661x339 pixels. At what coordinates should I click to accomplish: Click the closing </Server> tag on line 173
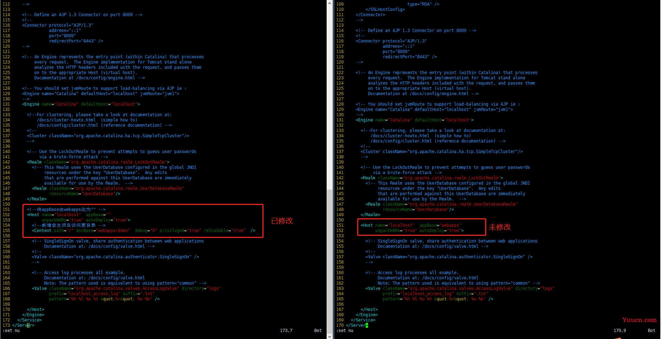23,325
